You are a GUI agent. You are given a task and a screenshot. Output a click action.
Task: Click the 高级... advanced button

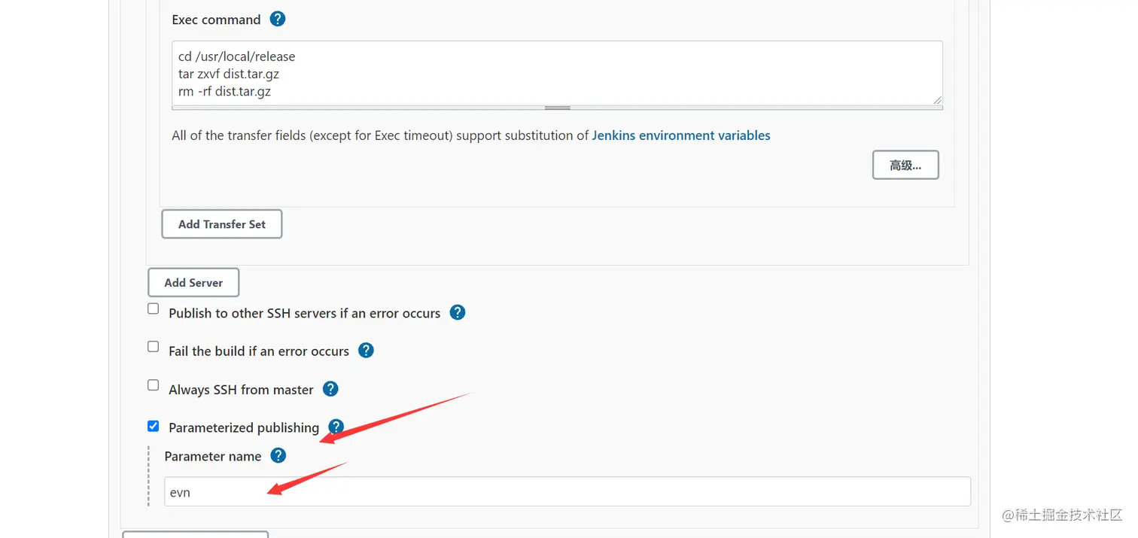[905, 165]
